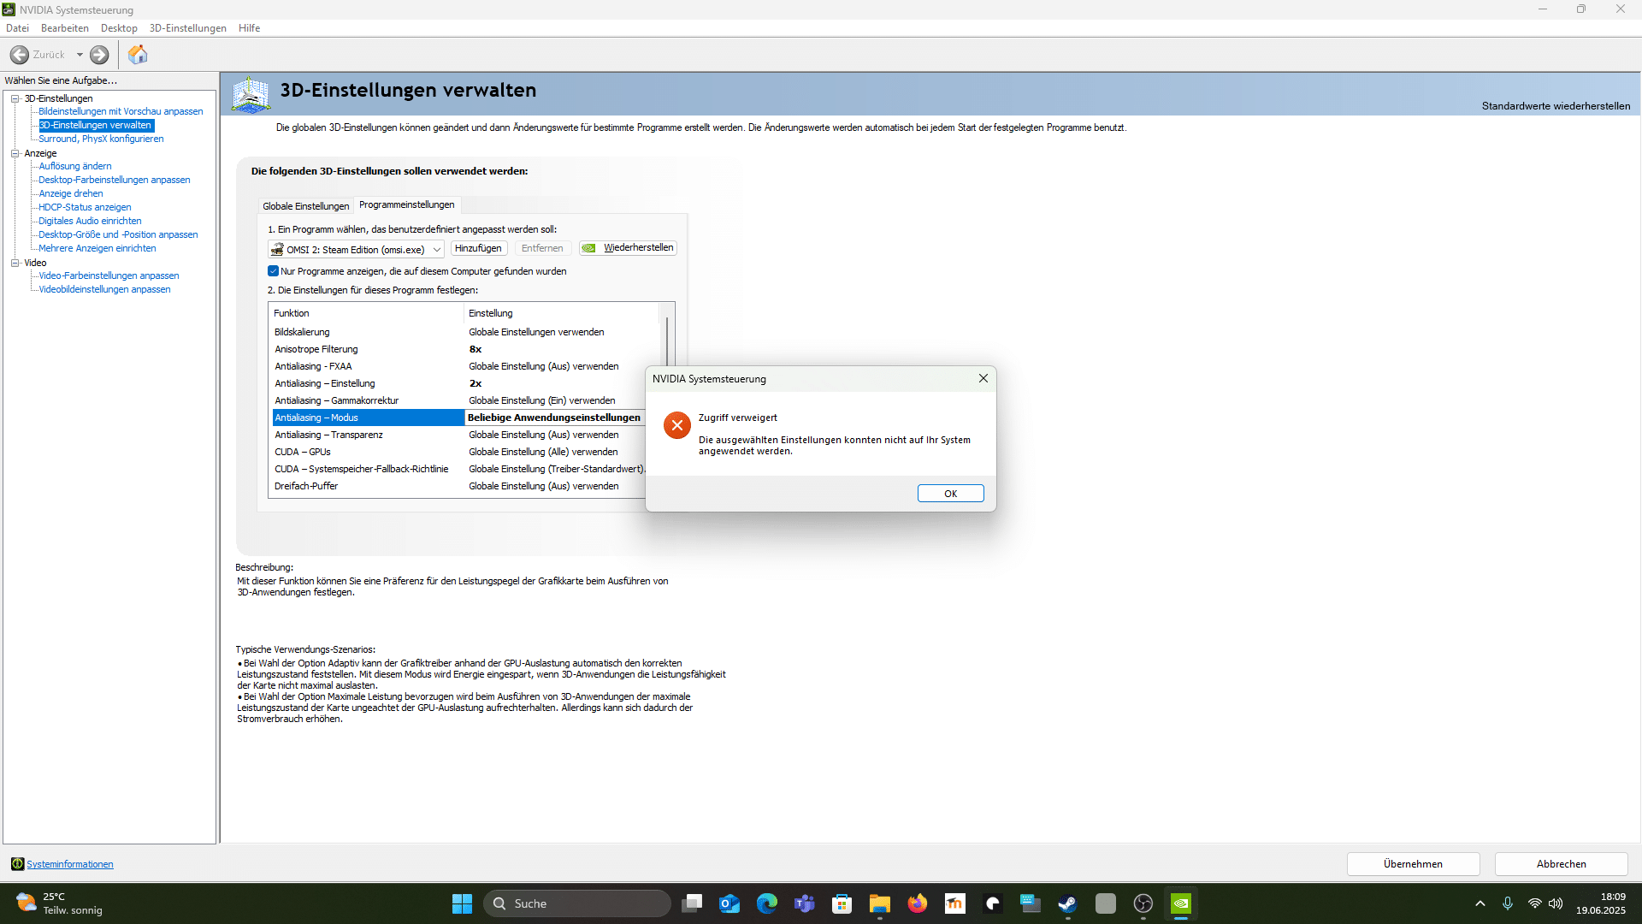Click the Zurück back arrow icon
1642x924 pixels.
[20, 55]
